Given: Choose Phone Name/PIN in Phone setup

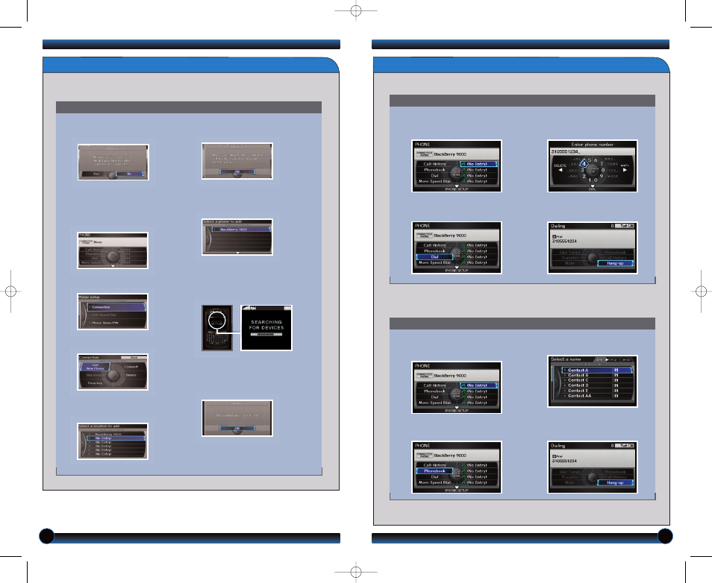Looking at the screenshot, I should coord(116,323).
